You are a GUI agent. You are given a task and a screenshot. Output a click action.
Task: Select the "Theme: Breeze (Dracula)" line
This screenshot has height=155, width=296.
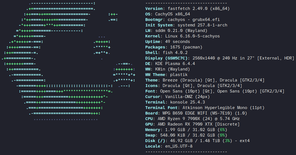pyautogui.click(x=205, y=80)
